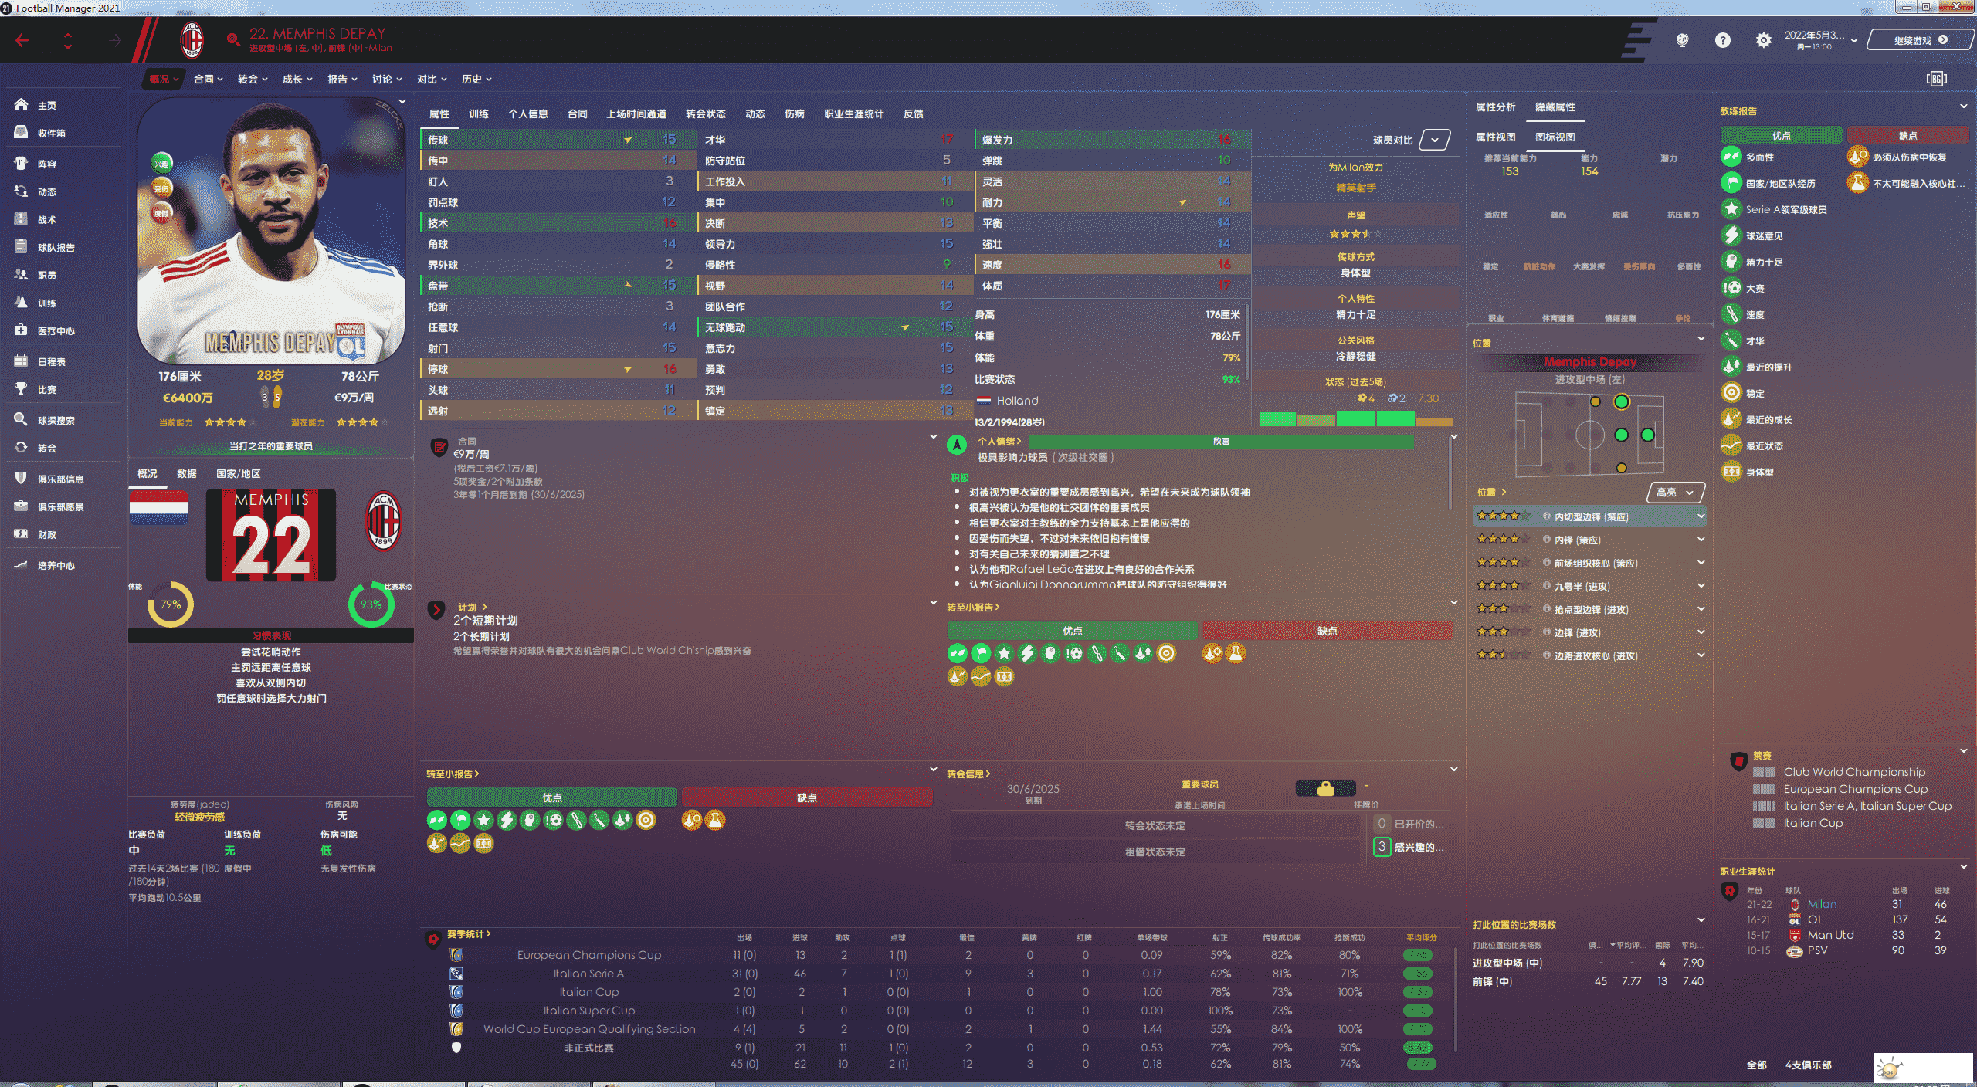
Task: Open 转会 in the sidebar
Action: [x=47, y=448]
